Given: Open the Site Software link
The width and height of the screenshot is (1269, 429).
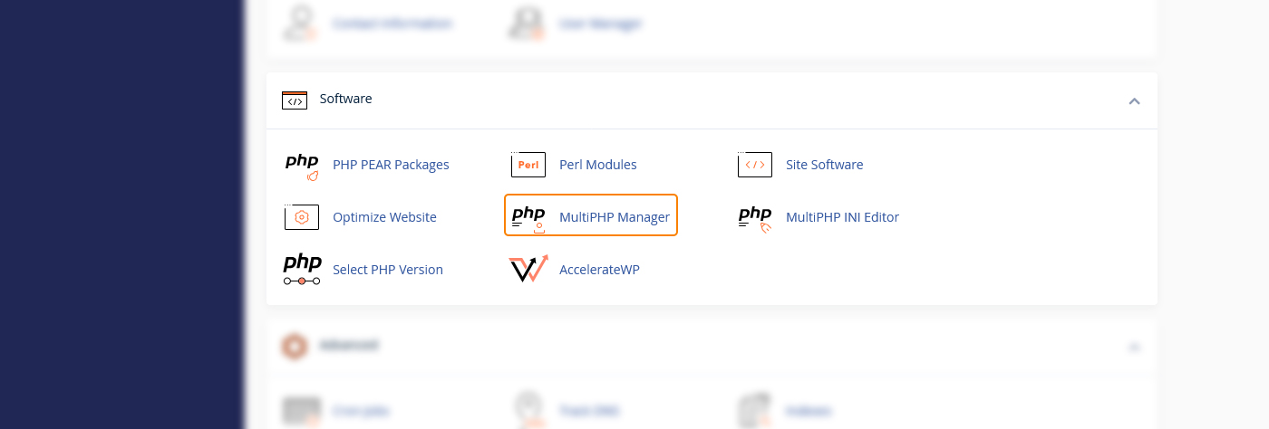Looking at the screenshot, I should [x=824, y=165].
